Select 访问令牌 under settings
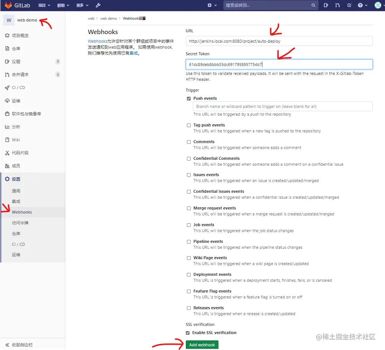 (20, 223)
